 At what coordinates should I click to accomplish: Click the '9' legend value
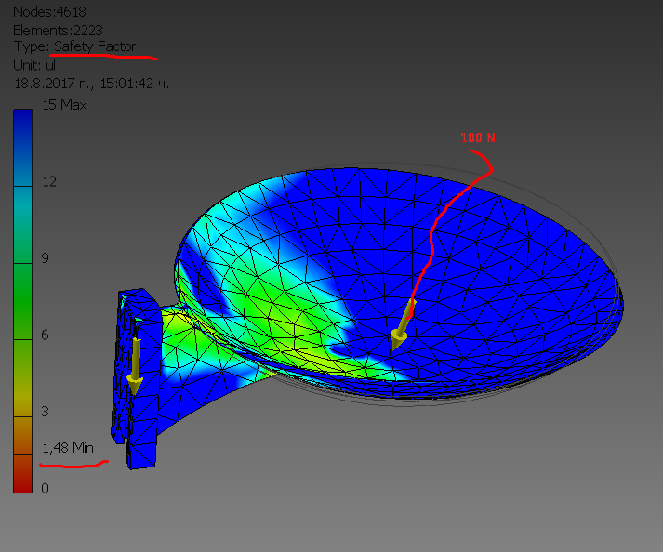point(46,258)
